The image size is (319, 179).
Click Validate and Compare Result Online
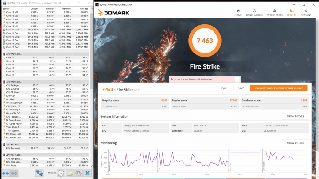[279, 88]
